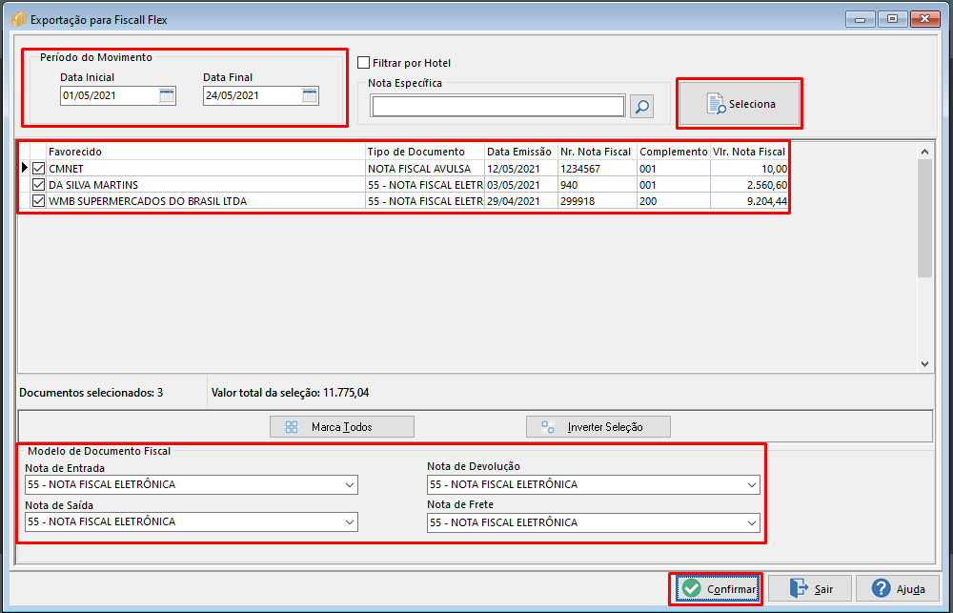This screenshot has width=953, height=613.
Task: Open the Data Final calendar picker
Action: (310, 95)
